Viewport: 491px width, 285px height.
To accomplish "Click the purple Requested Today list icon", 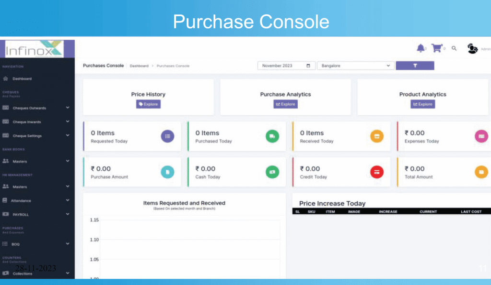I will 167,136.
